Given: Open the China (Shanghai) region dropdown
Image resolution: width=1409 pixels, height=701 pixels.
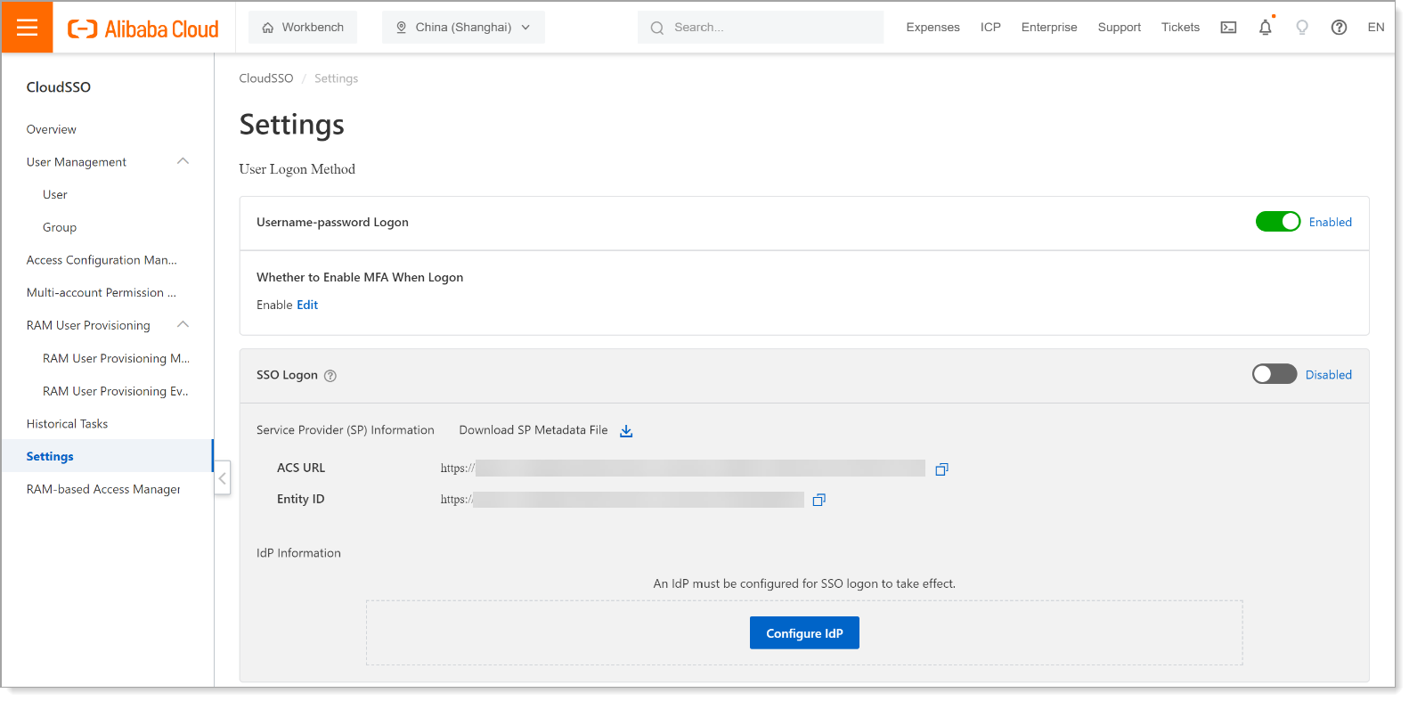Looking at the screenshot, I should [463, 28].
